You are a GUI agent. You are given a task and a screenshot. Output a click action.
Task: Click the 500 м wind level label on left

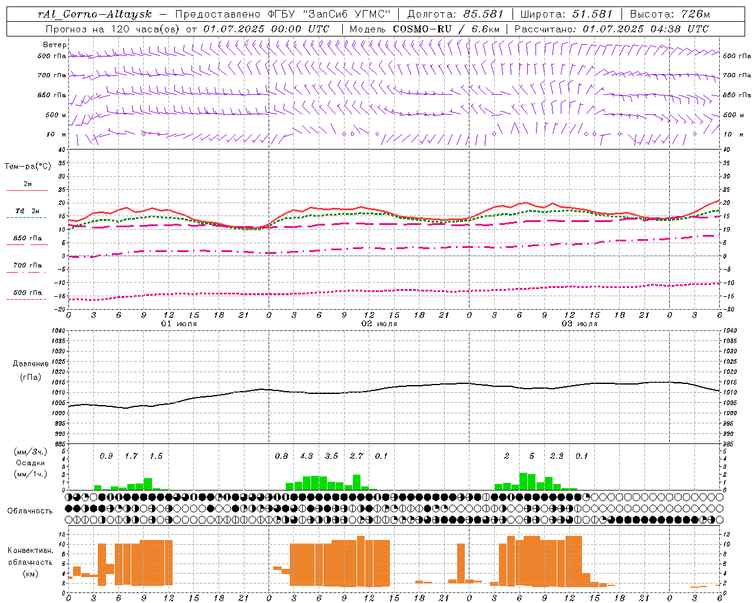point(56,115)
